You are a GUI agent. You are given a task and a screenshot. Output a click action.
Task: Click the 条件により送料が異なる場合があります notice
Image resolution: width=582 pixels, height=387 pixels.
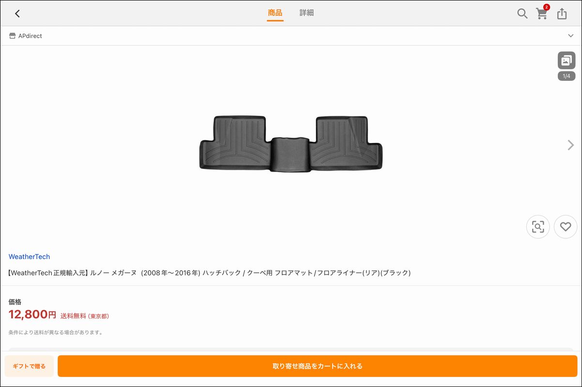tap(56, 333)
